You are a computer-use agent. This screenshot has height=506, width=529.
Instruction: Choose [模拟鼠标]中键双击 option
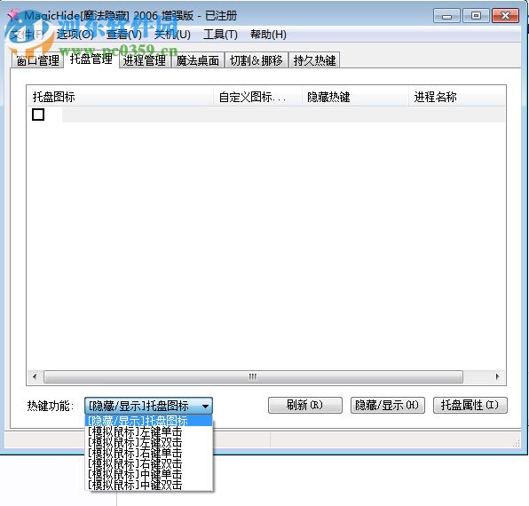click(149, 485)
